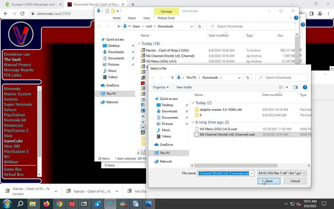The height and width of the screenshot is (209, 334).
Task: Select This PC in Explorer navigation pane
Action: point(111,94)
